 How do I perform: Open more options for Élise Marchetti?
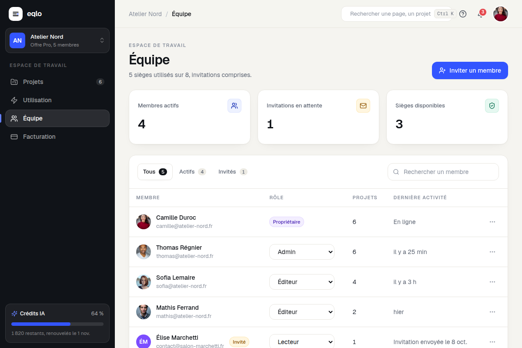(x=492, y=342)
